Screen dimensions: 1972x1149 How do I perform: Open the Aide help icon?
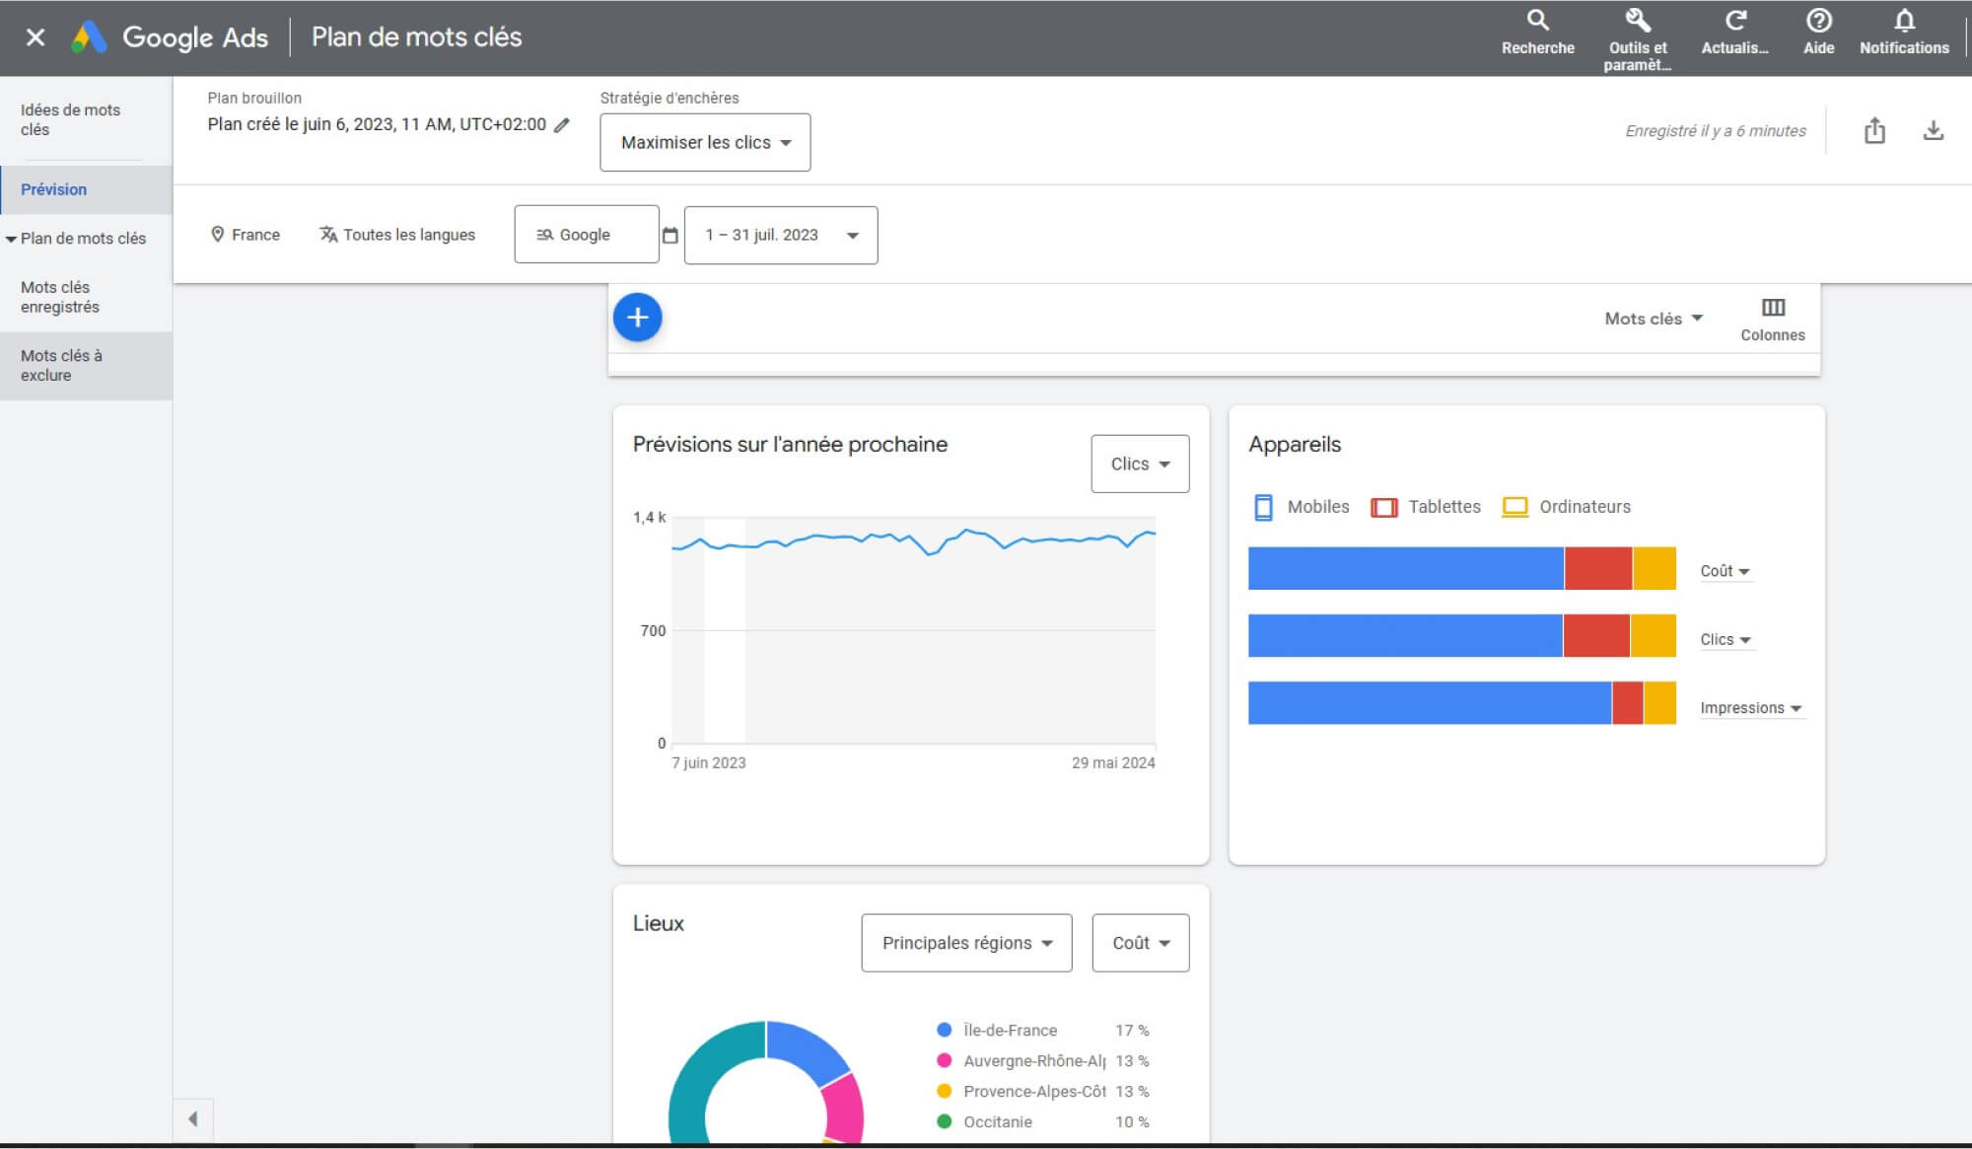pyautogui.click(x=1818, y=21)
